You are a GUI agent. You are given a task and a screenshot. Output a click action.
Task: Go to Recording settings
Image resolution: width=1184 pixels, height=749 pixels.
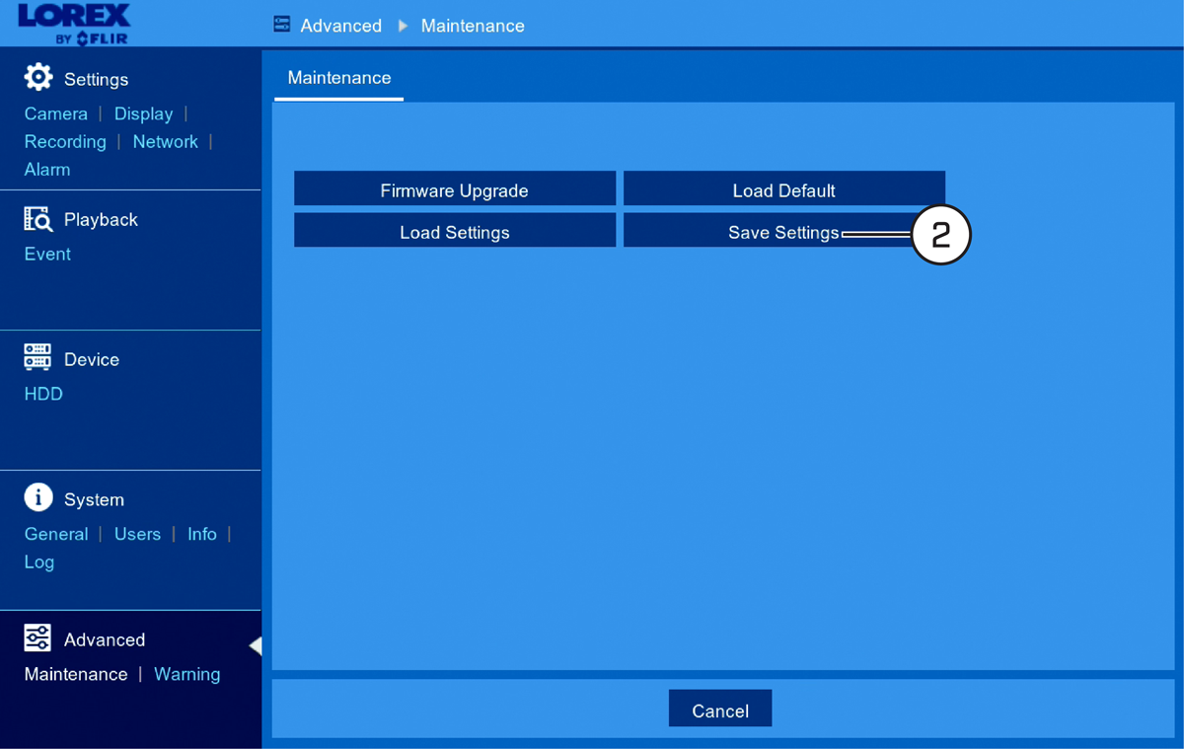(65, 141)
